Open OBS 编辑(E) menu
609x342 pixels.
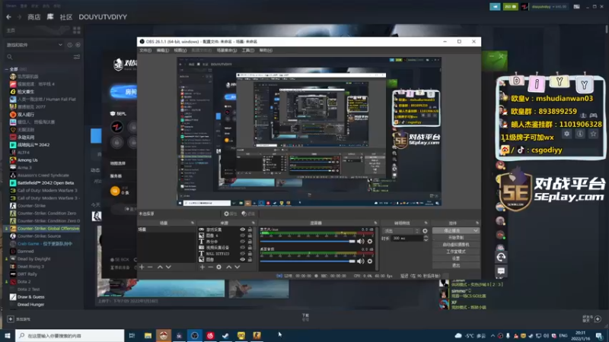pos(163,50)
